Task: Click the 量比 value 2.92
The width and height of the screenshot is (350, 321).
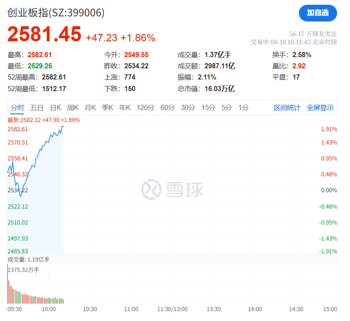Action: (x=299, y=66)
